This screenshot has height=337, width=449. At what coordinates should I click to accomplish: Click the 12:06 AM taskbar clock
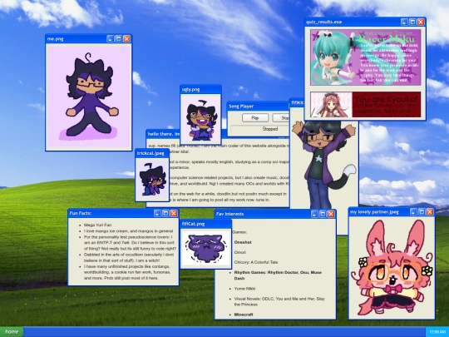point(437,332)
